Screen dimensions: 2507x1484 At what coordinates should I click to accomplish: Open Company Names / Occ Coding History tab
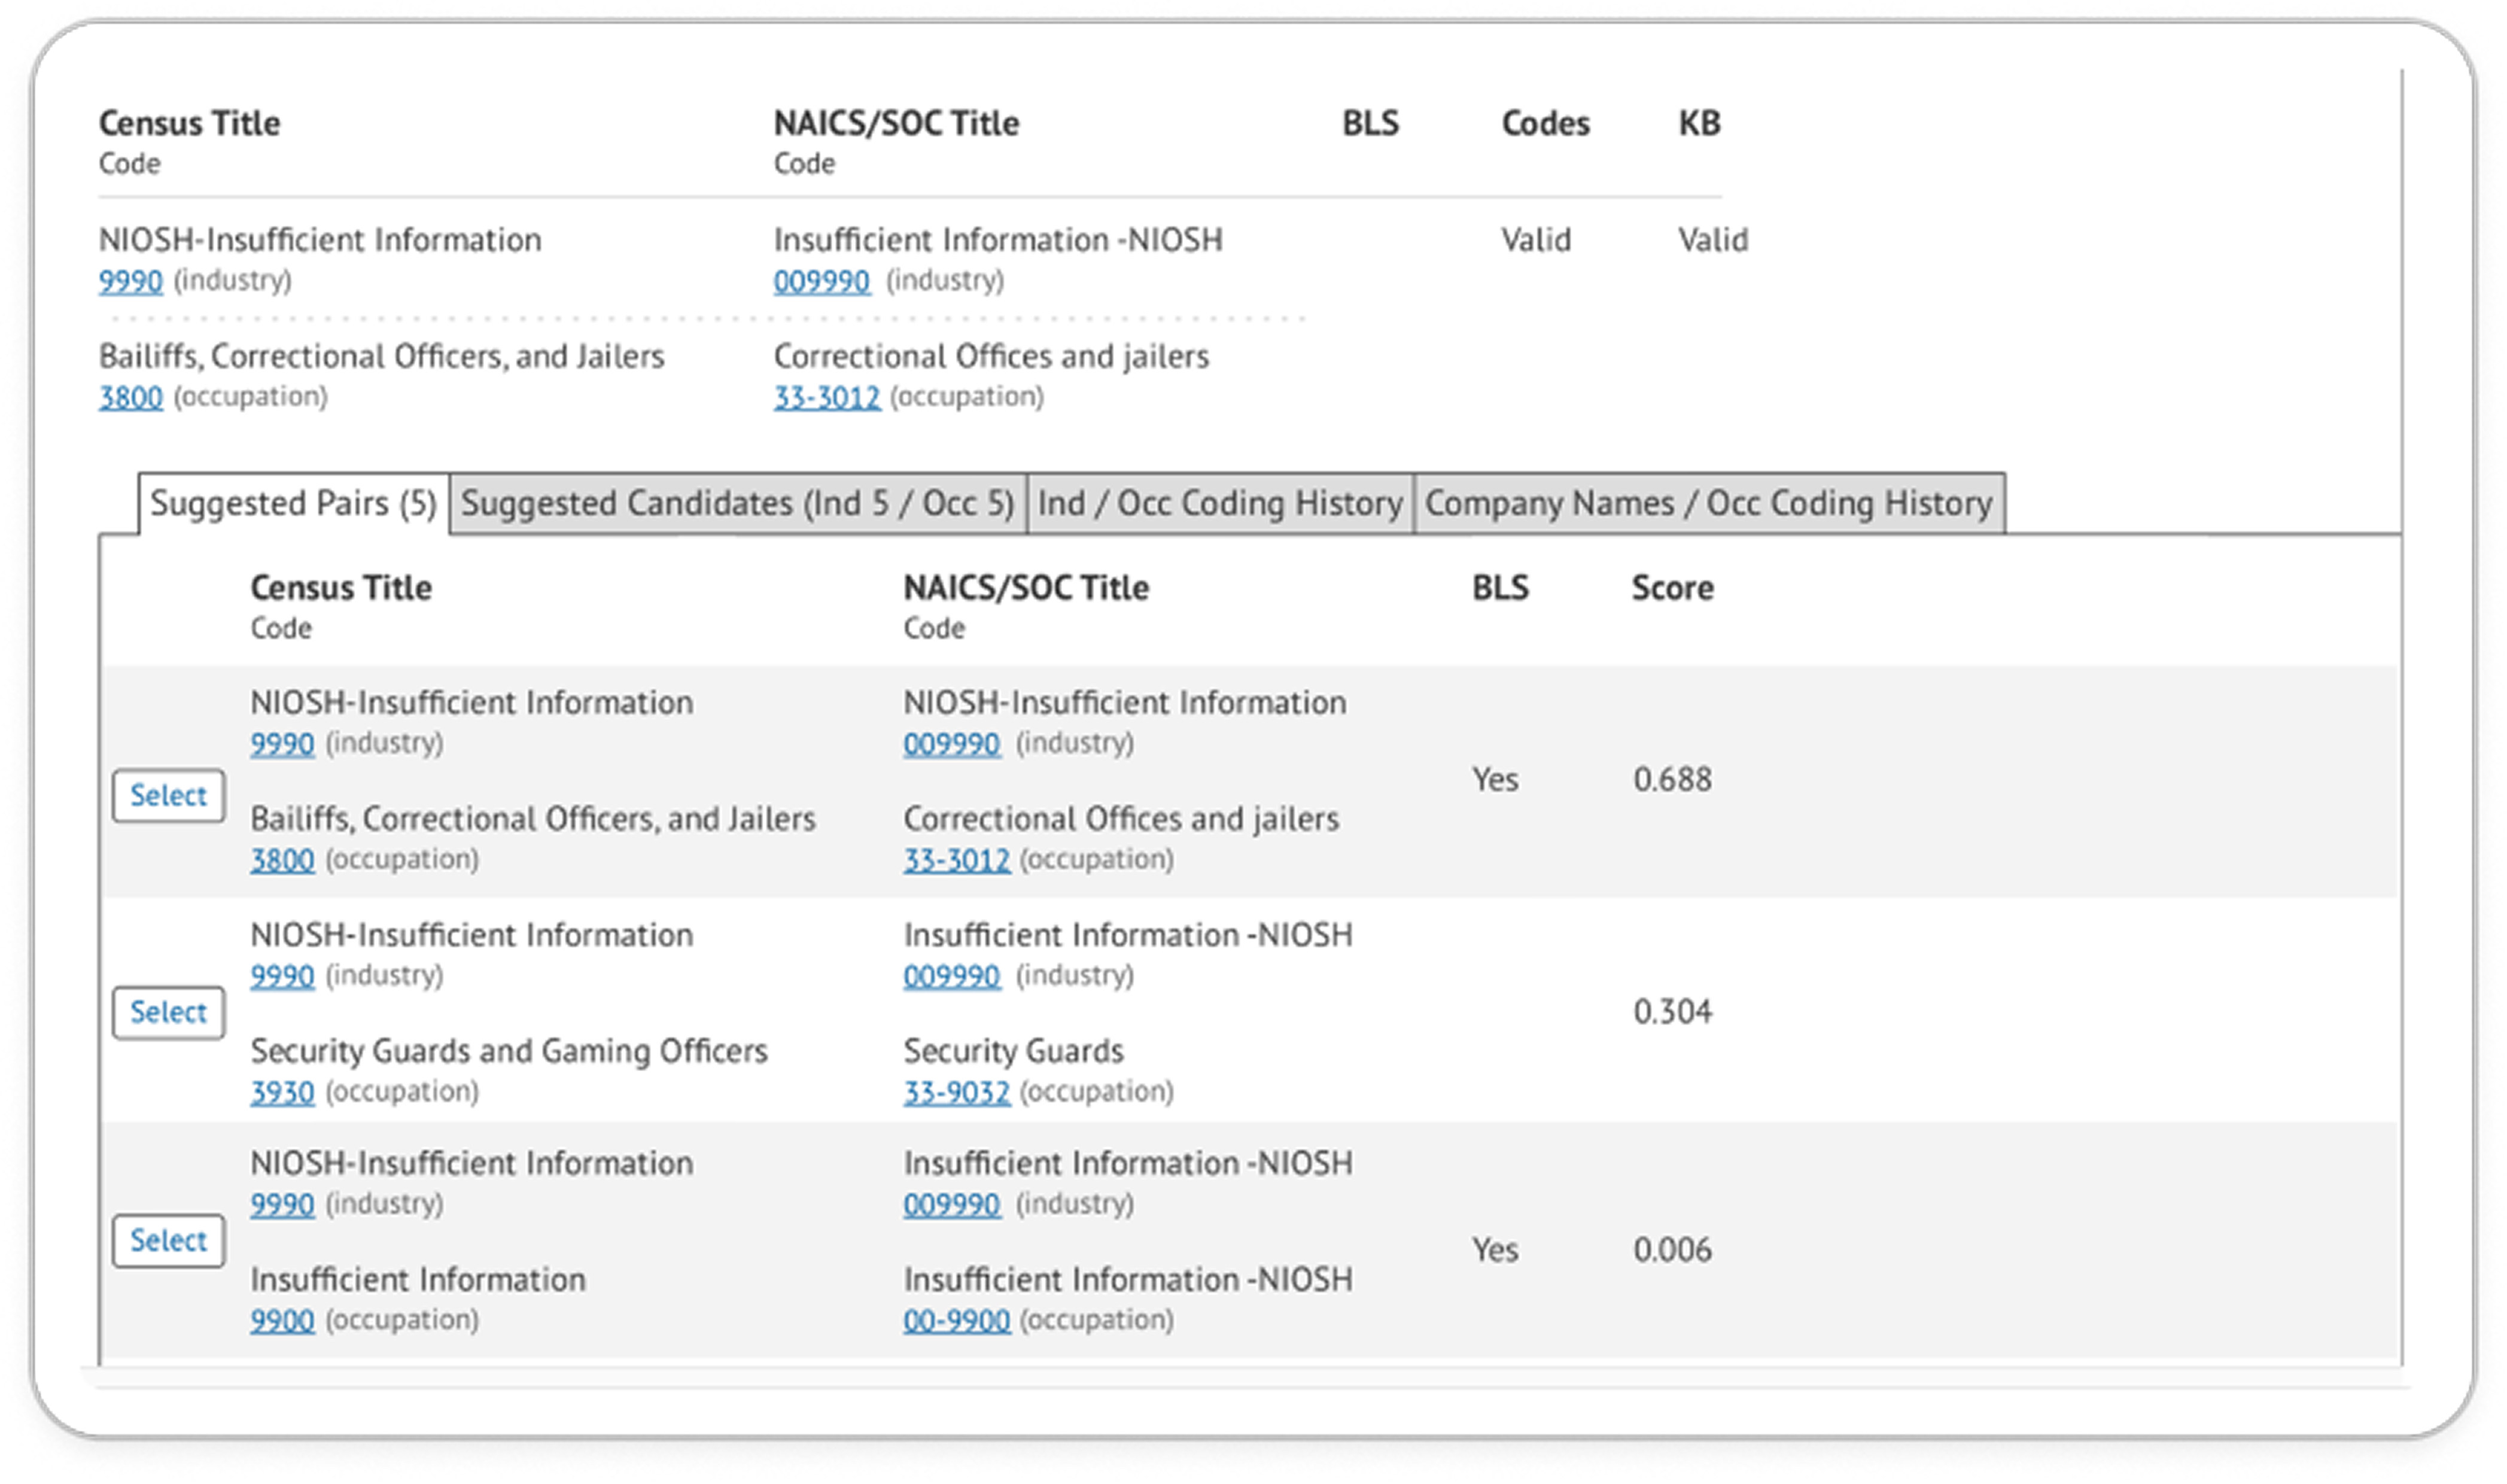coord(1709,503)
